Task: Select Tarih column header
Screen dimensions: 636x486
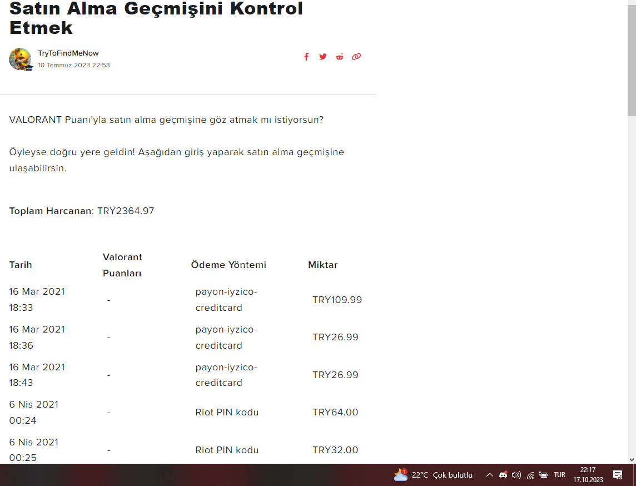Action: 21,265
